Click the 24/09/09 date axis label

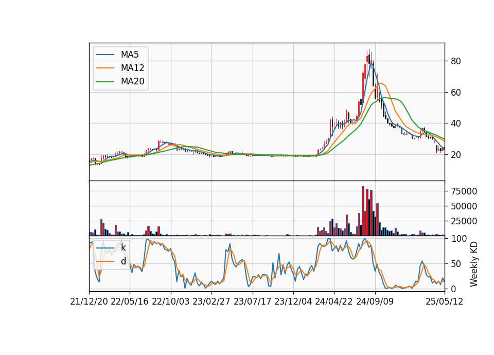(x=375, y=301)
